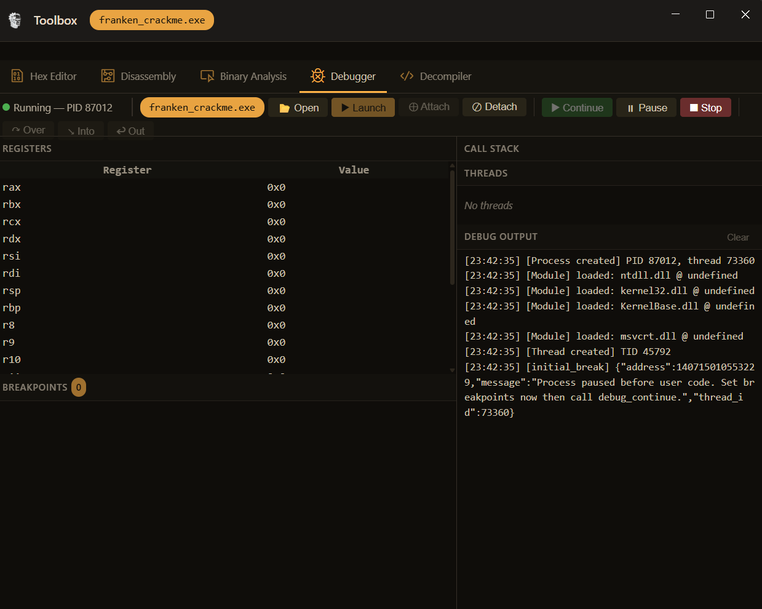Open the Hex Editor tab
The height and width of the screenshot is (609, 762).
44,76
